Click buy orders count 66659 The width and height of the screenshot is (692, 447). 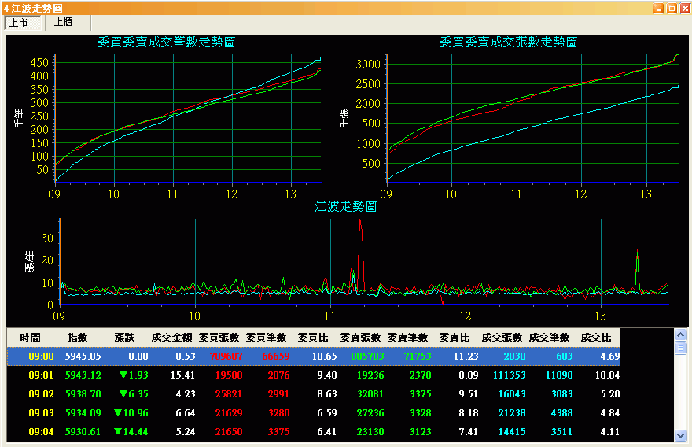(276, 356)
